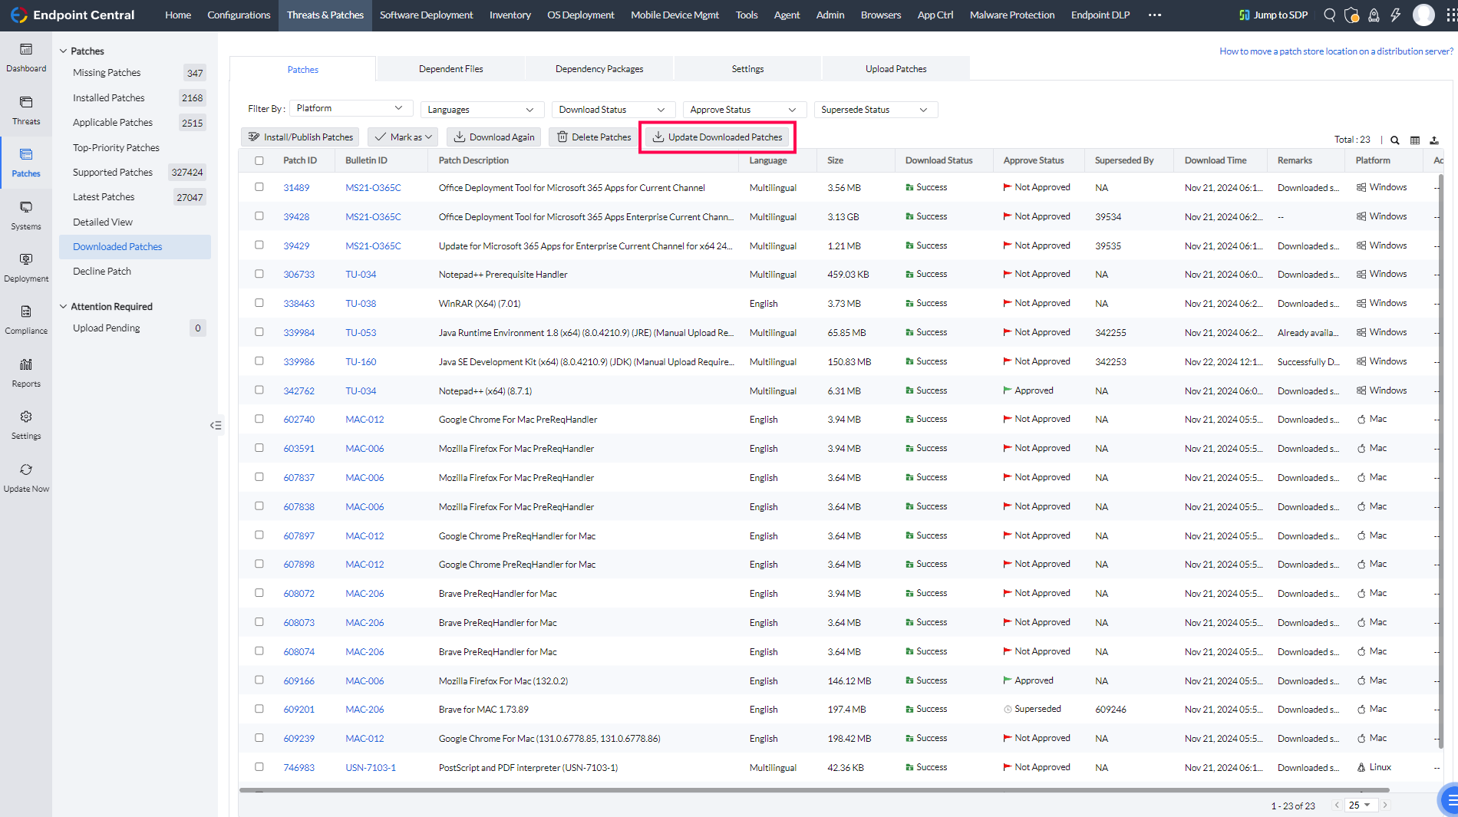The height and width of the screenshot is (817, 1458).
Task: Check the box for patch 746983
Action: coord(259,767)
